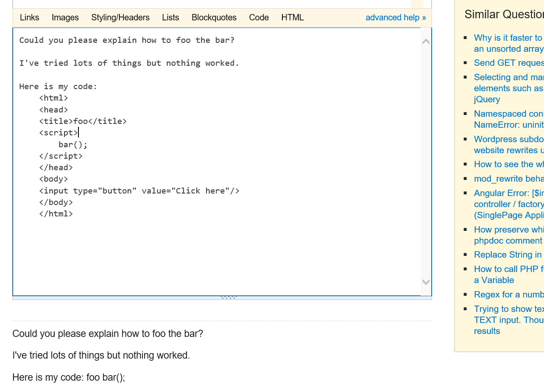Click the '</head>' line in the editor

[x=56, y=168]
